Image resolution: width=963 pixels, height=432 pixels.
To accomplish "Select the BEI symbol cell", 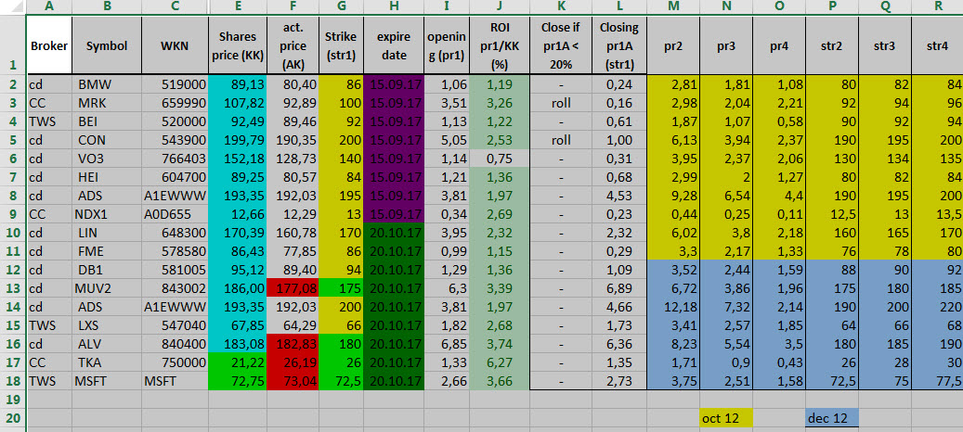I will pos(107,121).
